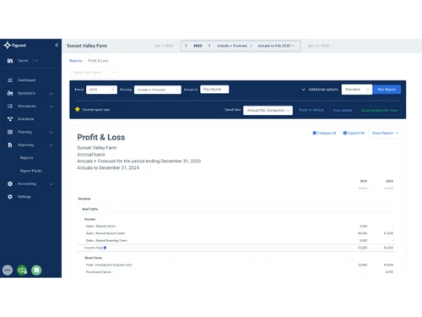Click Favorite report view label
422x317 pixels.
(x=96, y=110)
